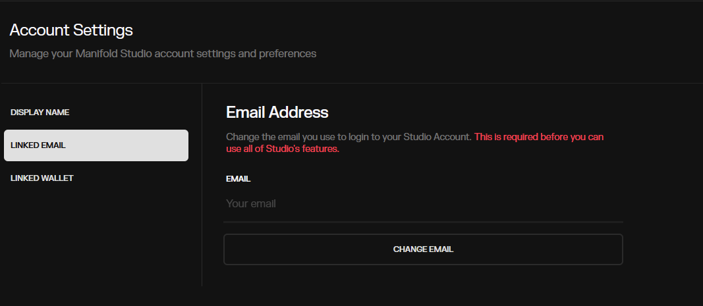The height and width of the screenshot is (306, 703).
Task: Choose Linked Wallet from the settings sidebar
Action: tap(42, 178)
